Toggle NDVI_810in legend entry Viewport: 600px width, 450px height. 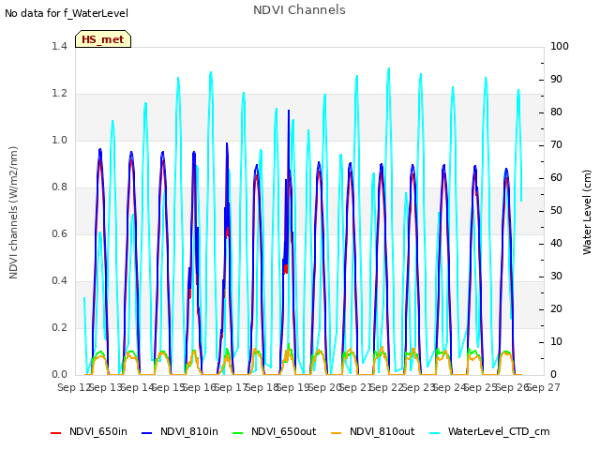[x=180, y=431]
